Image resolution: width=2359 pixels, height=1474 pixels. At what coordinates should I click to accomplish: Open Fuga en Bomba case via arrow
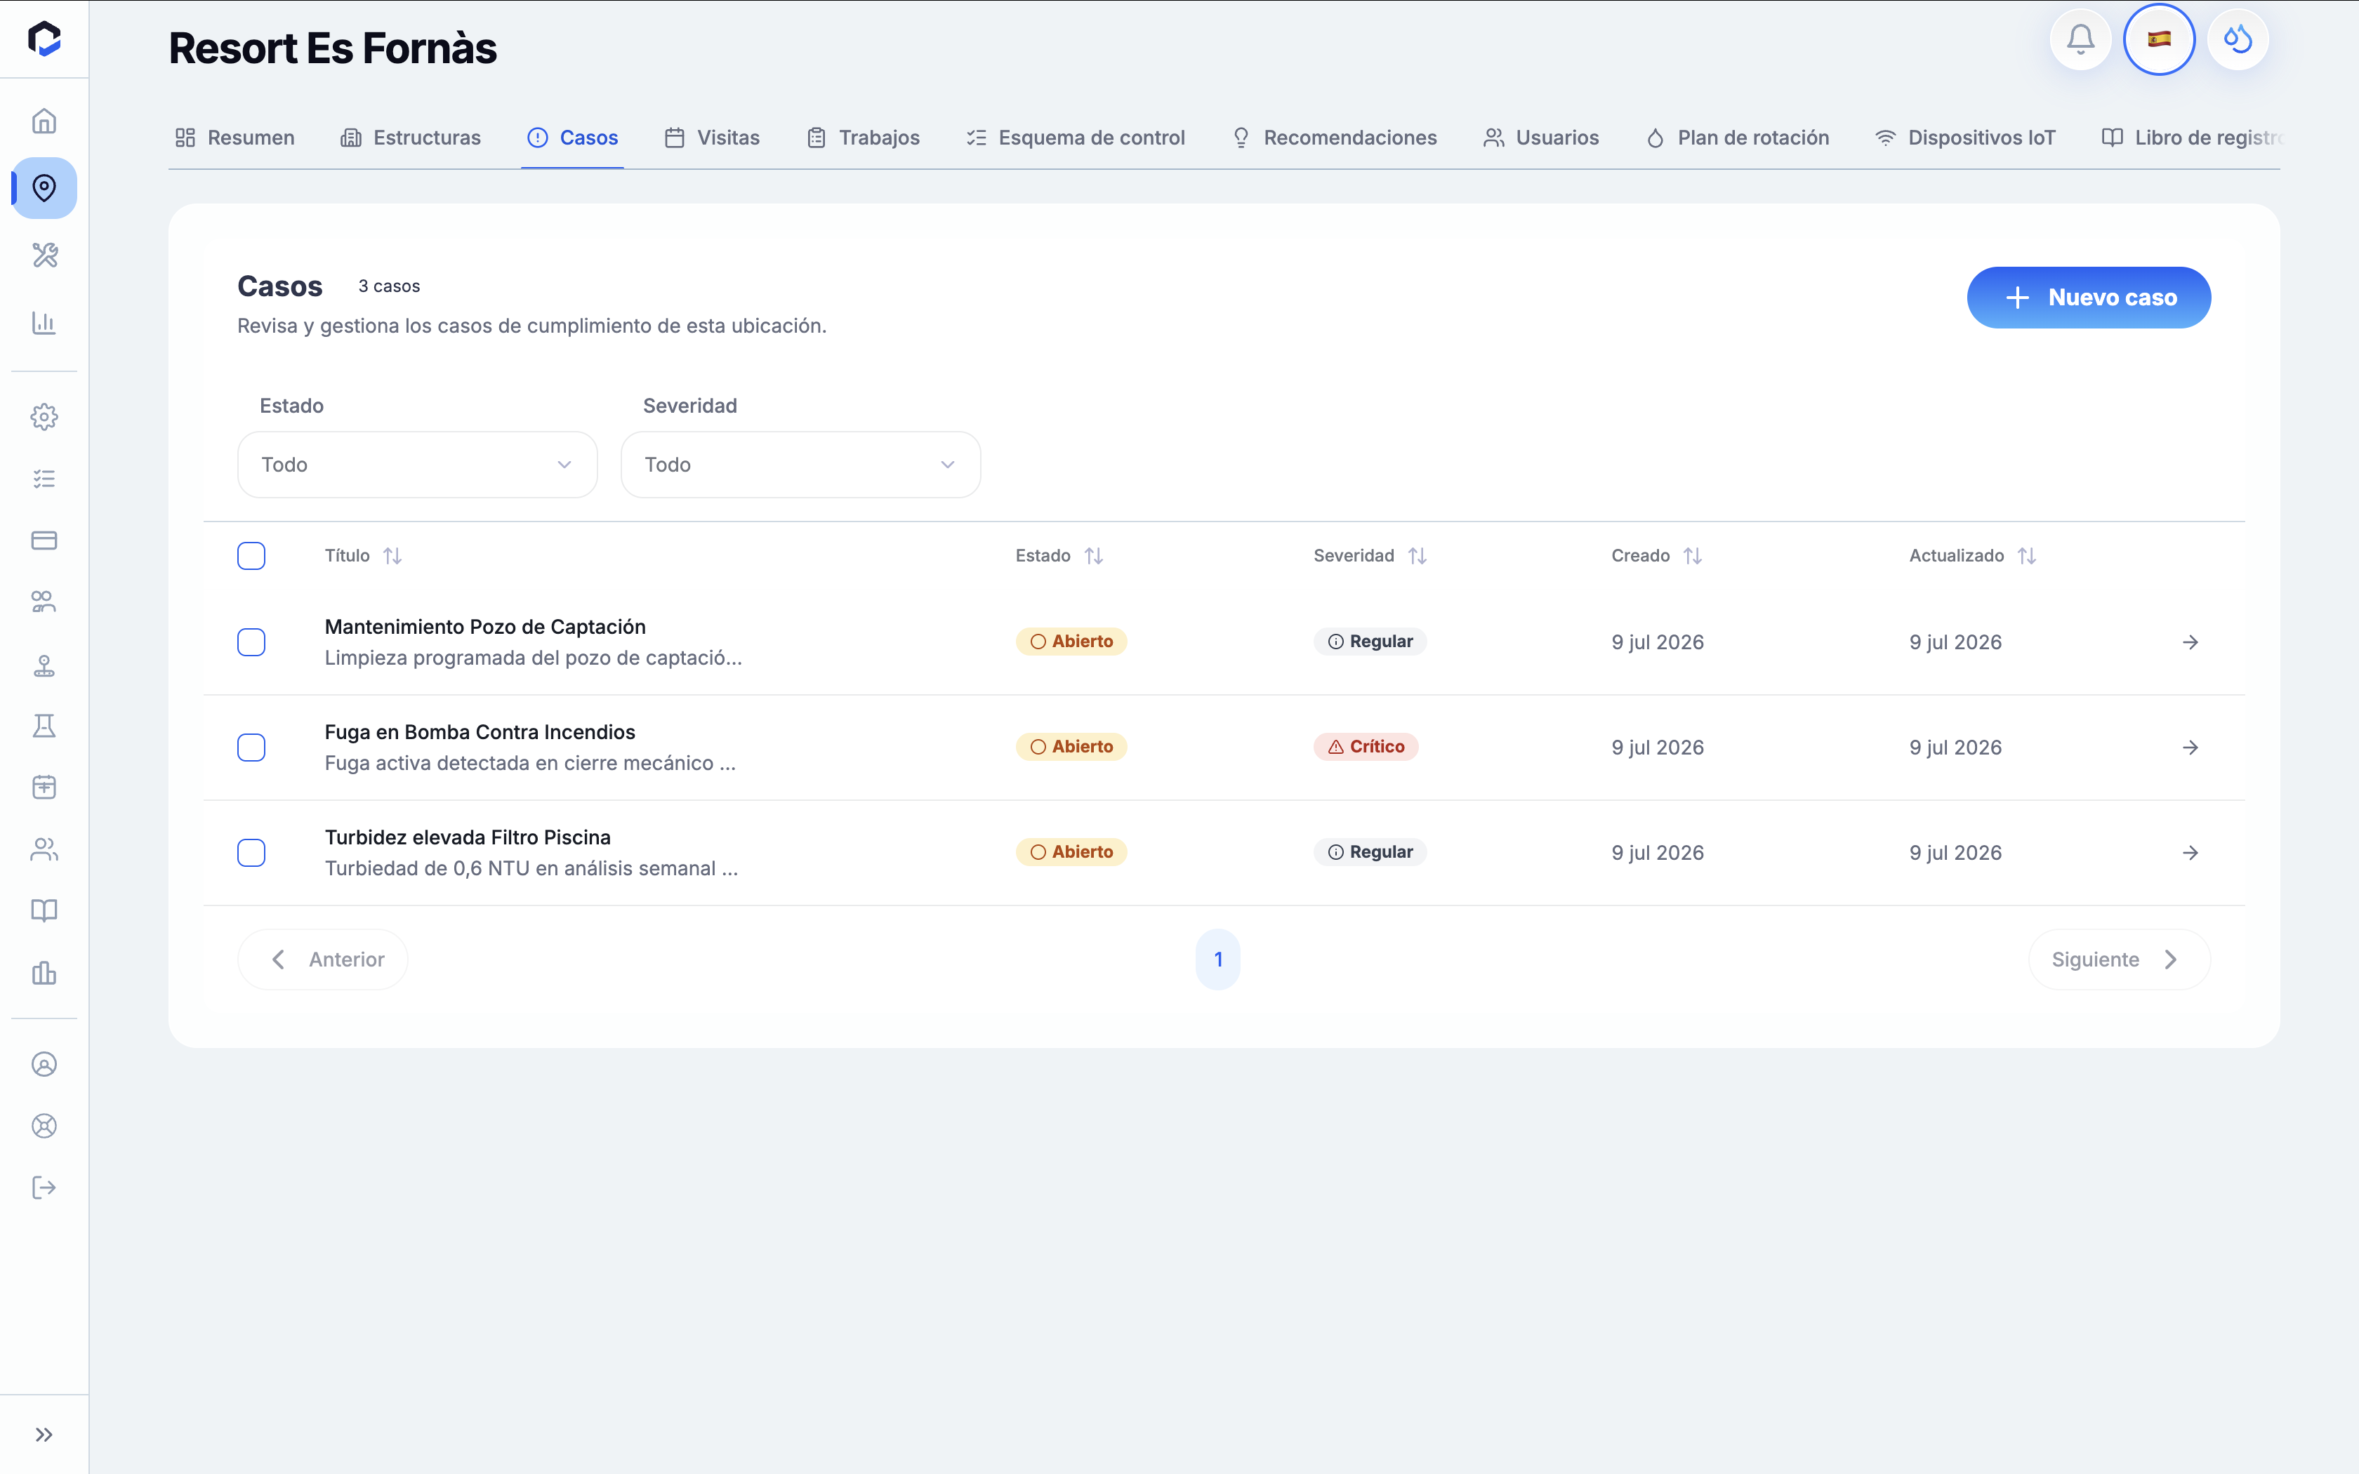pyautogui.click(x=2190, y=748)
